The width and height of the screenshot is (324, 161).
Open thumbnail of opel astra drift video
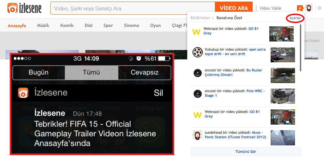(x=283, y=55)
